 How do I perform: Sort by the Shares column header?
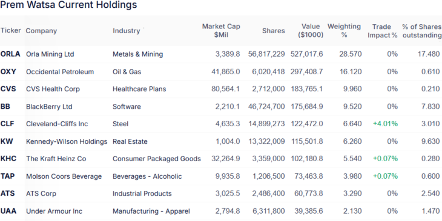[x=274, y=31]
